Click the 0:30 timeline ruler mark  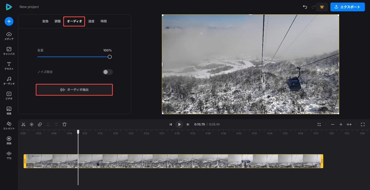click(x=177, y=133)
